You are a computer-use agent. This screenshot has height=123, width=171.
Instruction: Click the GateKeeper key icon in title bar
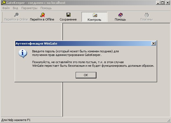[x=4, y=2]
